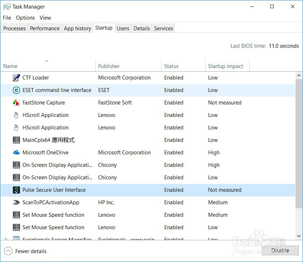Click the Microsoft OneDrive cloud icon
This screenshot has height=262, width=303.
[x=16, y=153]
